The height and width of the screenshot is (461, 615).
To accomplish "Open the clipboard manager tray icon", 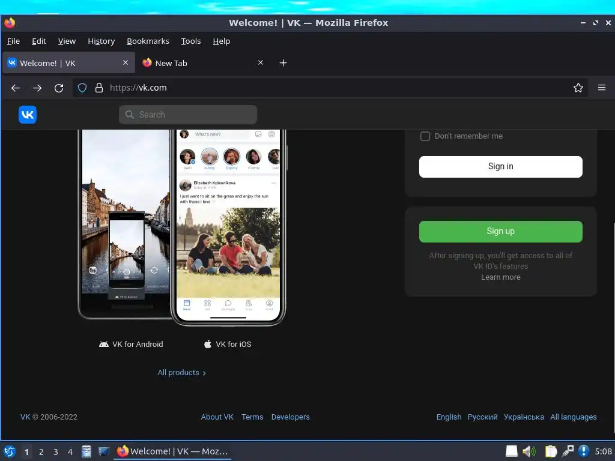I will [551, 451].
